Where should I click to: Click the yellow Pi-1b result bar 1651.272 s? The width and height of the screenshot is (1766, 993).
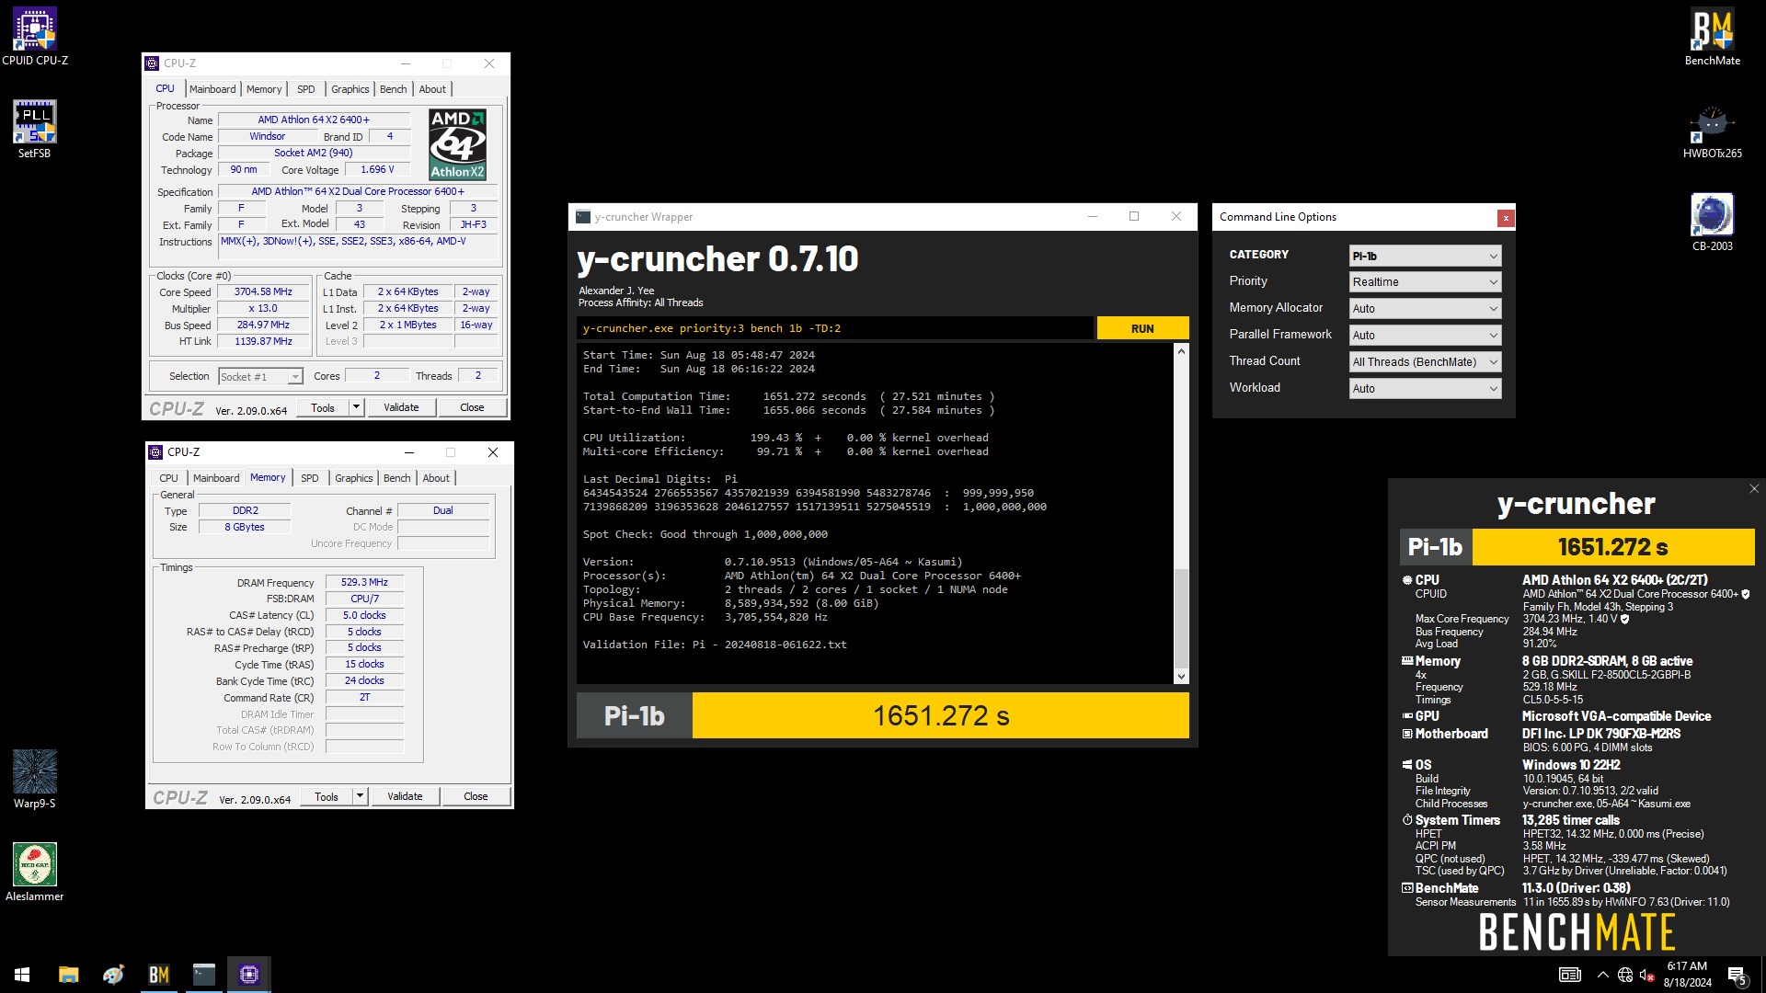click(940, 715)
